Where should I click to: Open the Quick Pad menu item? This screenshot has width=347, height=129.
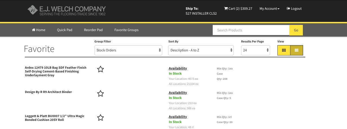click(64, 30)
